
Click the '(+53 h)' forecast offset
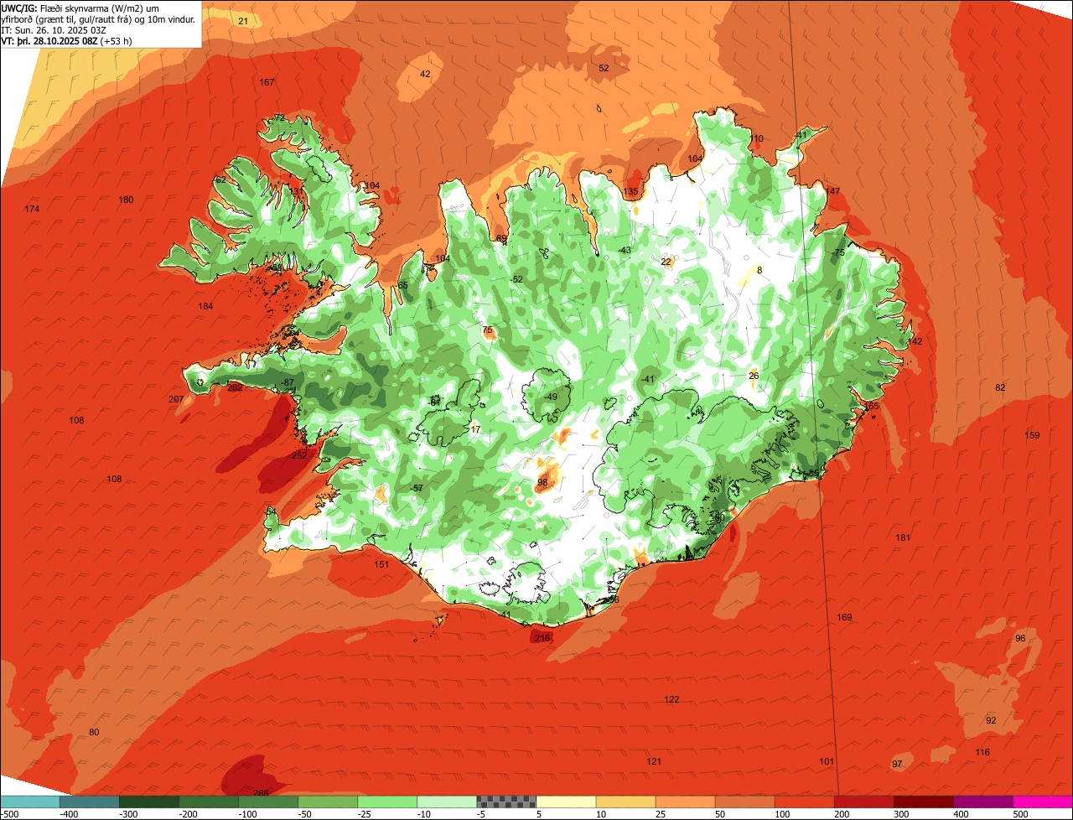pos(116,40)
